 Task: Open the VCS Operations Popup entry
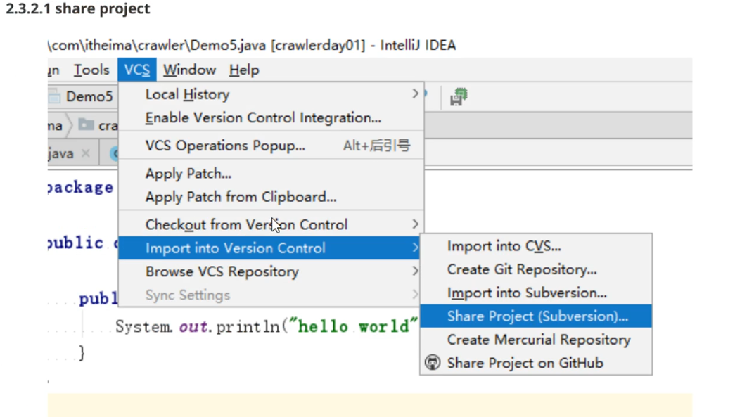coord(225,146)
